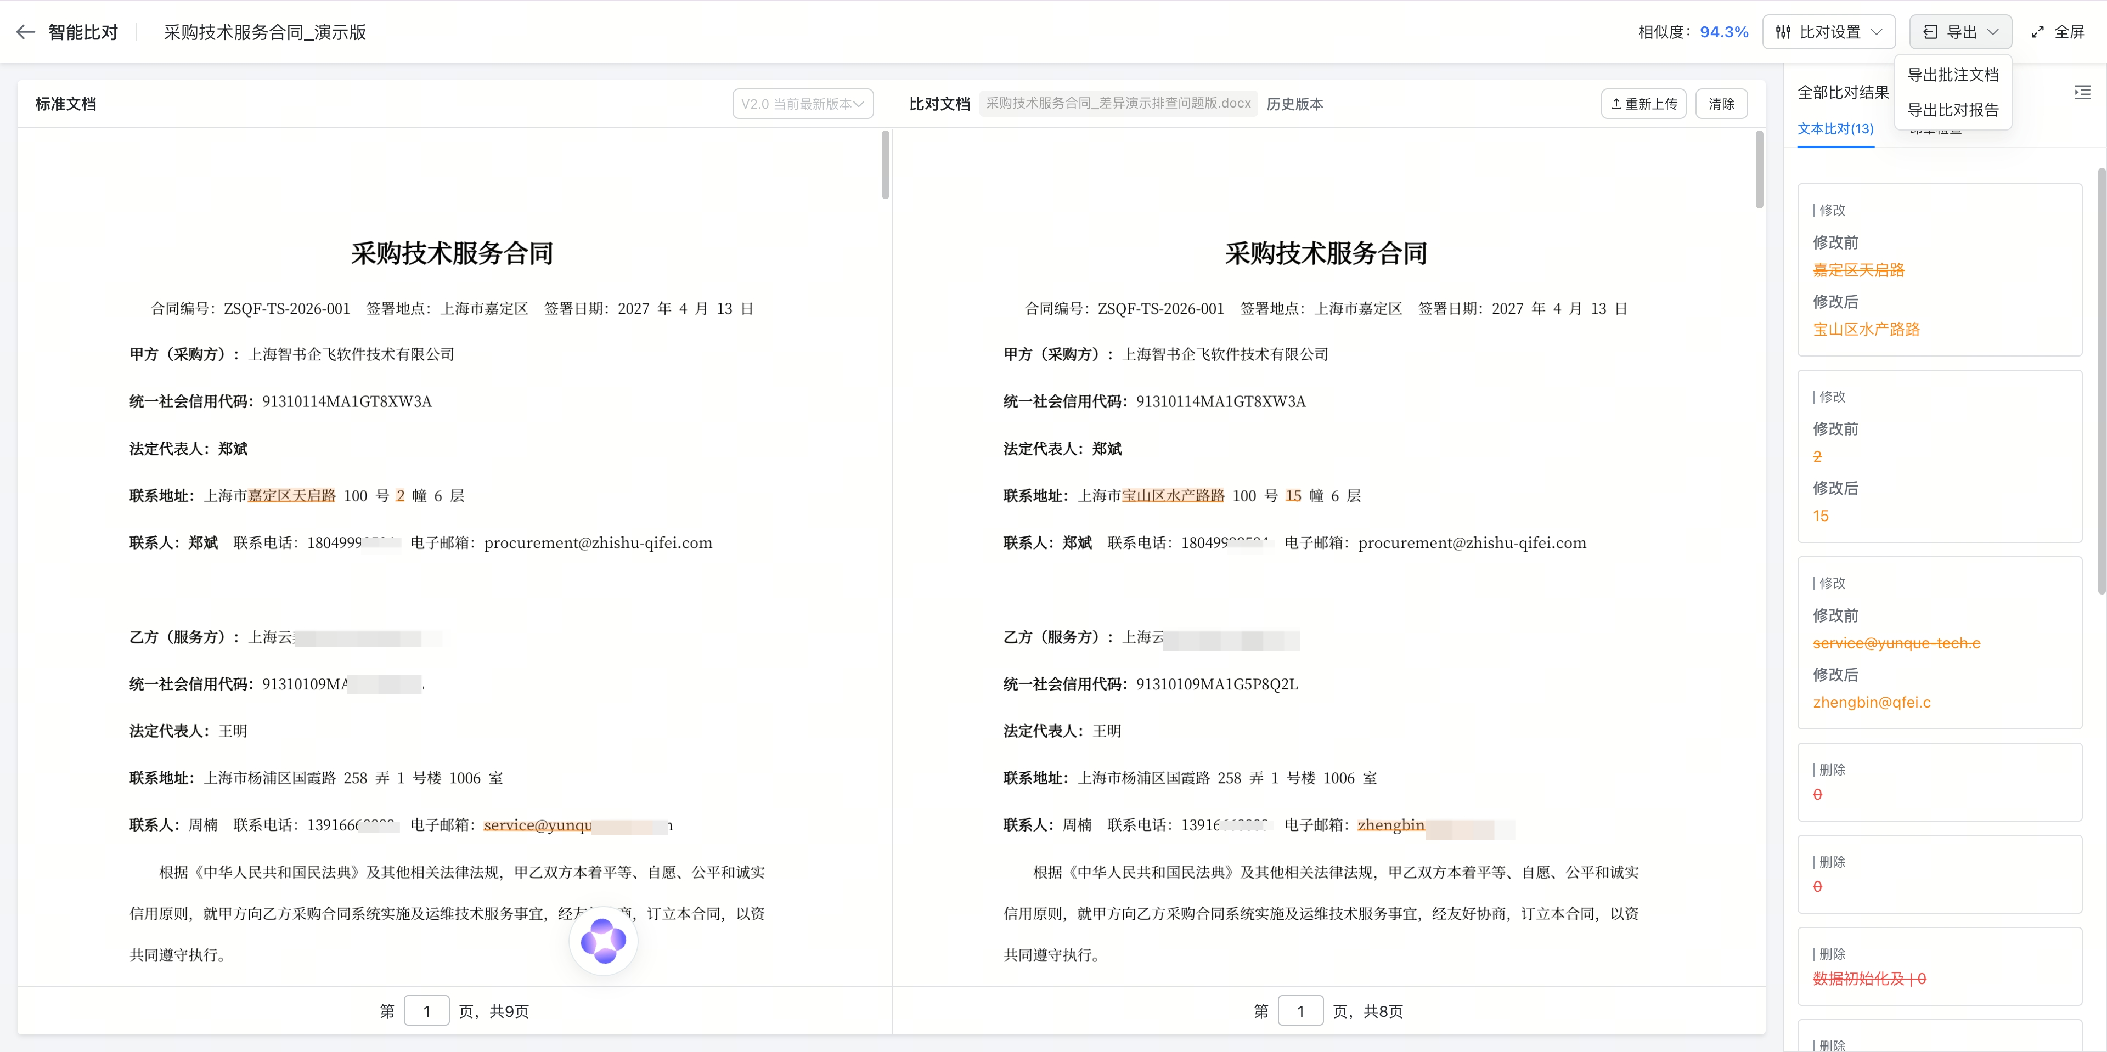Click the fullscreen expand arrows icon
This screenshot has height=1052, width=2107.
pos(2037,32)
